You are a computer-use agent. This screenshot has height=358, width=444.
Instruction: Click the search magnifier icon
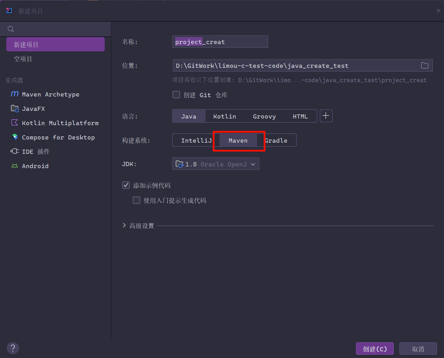pyautogui.click(x=11, y=29)
